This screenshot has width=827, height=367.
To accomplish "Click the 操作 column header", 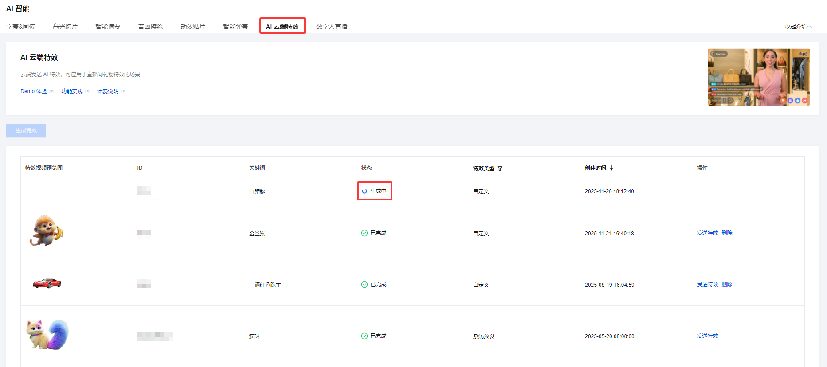I will (x=702, y=168).
